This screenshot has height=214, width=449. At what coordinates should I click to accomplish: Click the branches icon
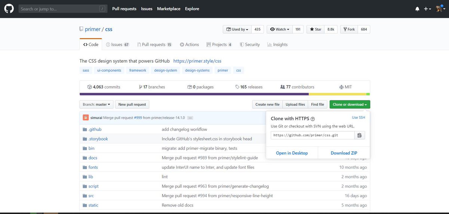pyautogui.click(x=140, y=87)
